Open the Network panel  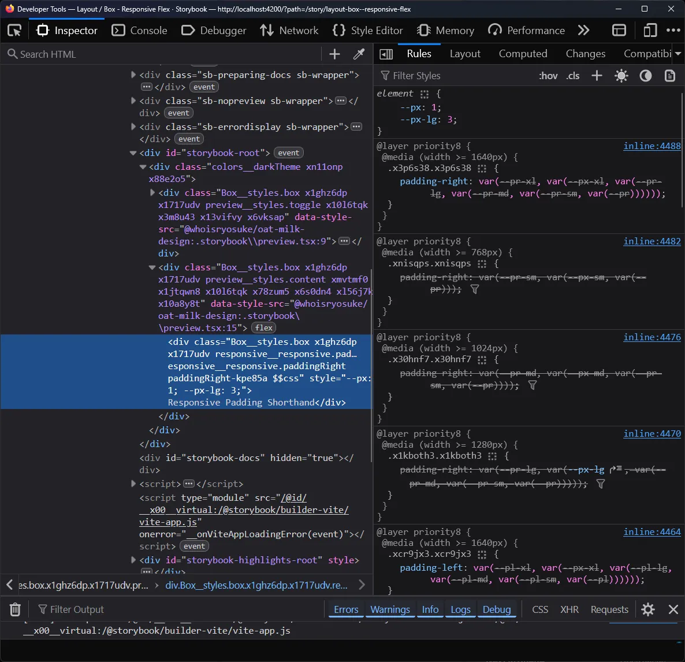pos(289,30)
